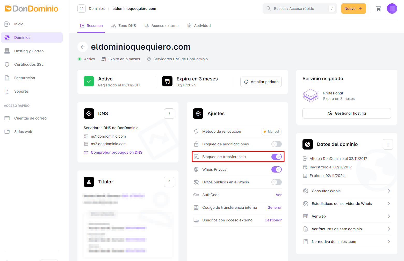Viewport: 404px width, 261px height.
Task: Click the Bloqueo de transferencia row icon
Action: (196, 157)
